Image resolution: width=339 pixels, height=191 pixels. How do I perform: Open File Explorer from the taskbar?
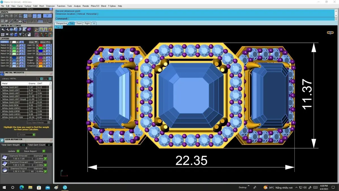[x=30, y=187]
